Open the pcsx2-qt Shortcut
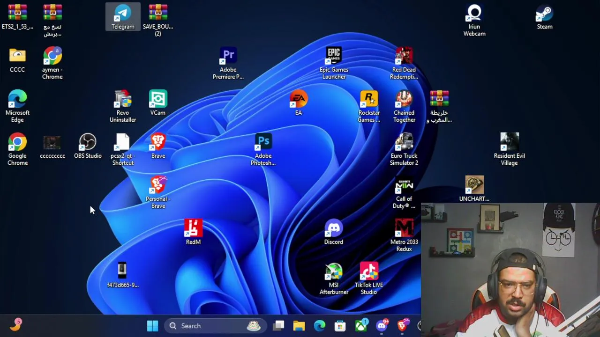Image resolution: width=600 pixels, height=337 pixels. point(123,150)
